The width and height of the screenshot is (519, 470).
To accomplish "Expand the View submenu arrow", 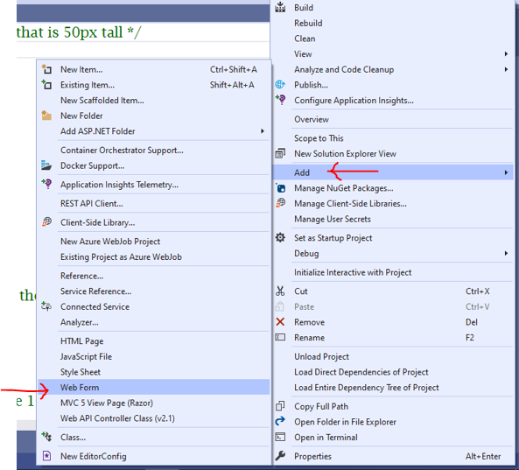I will tap(506, 53).
